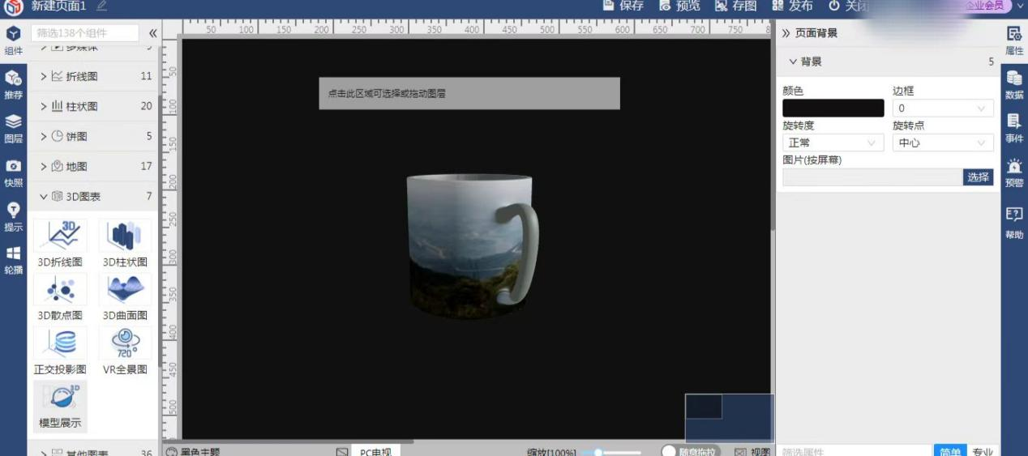The height and width of the screenshot is (456, 1028).
Task: Open the 预警 alerts panel
Action: pyautogui.click(x=1014, y=173)
